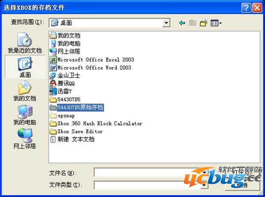Open the View Menu icon dropdown
Viewport: 265px width, 197px height.
pos(216,23)
